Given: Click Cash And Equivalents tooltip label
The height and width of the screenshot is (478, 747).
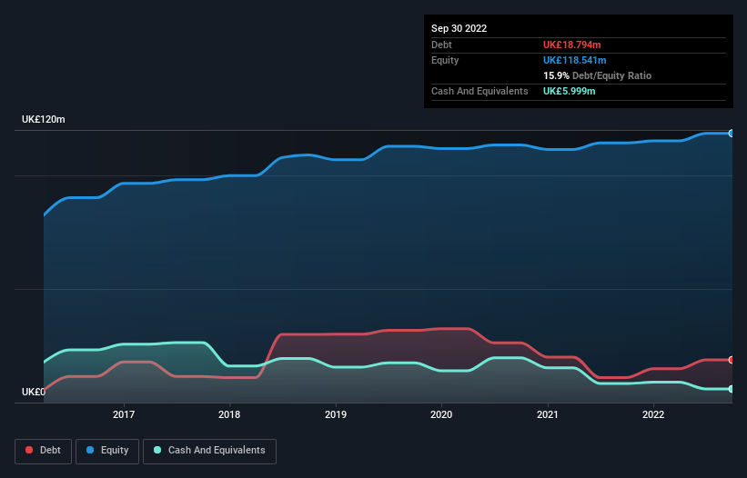Looking at the screenshot, I should 479,91.
